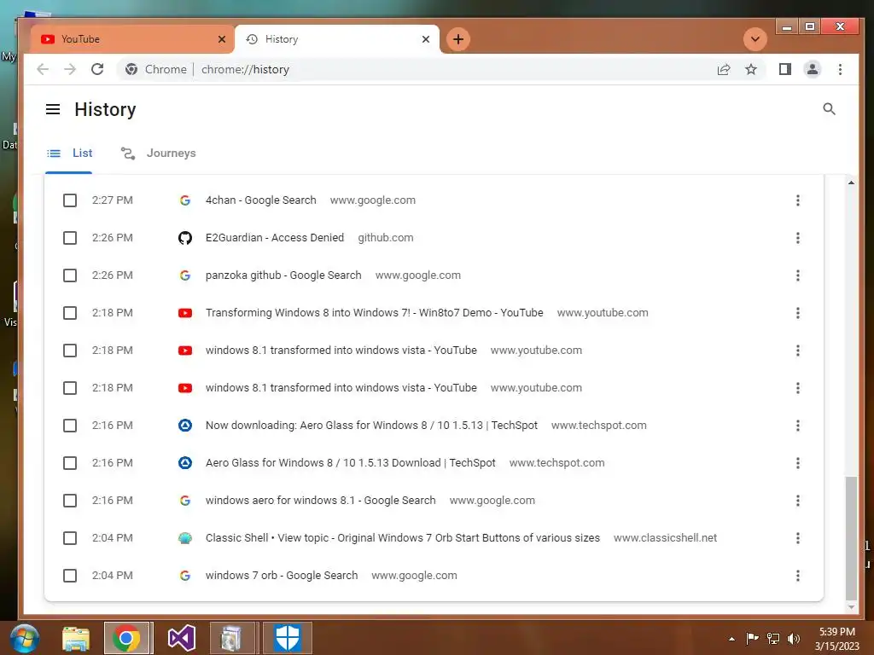Check windows aero for windows 8.1 entry
874x655 pixels.
[70, 501]
